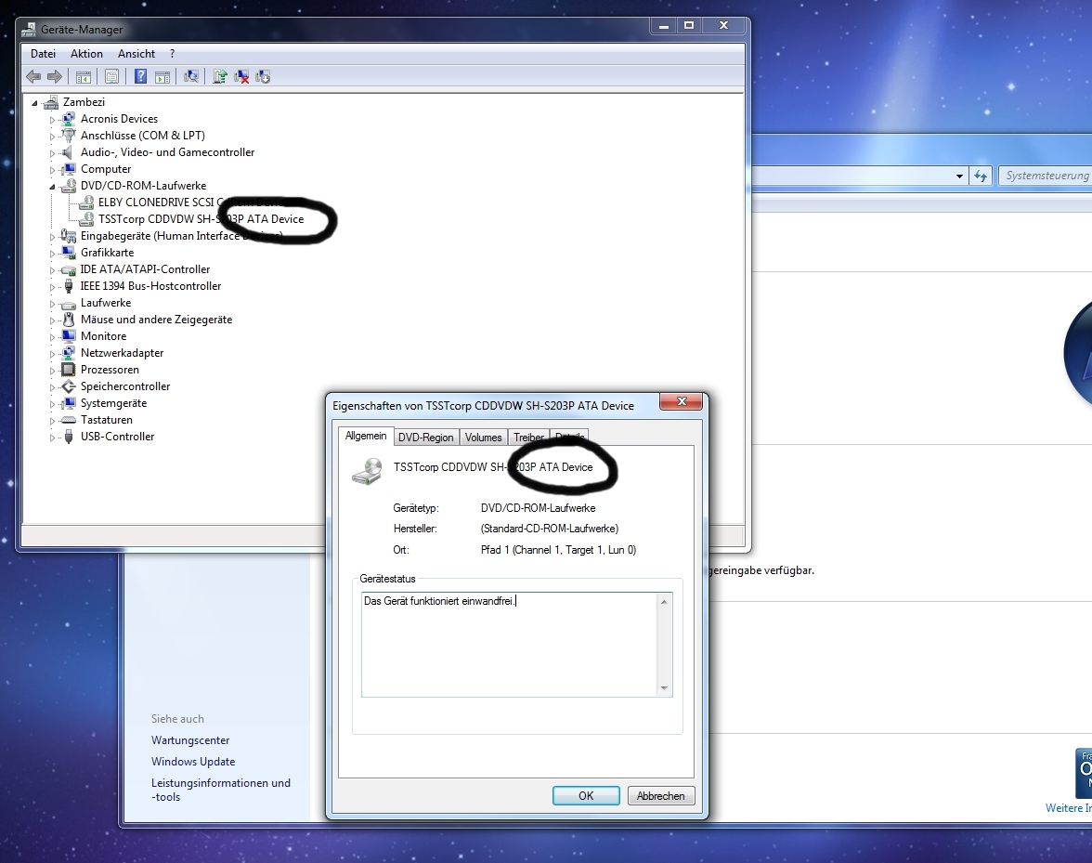Select the Allgemein tab
Viewport: 1092px width, 863px height.
click(366, 436)
